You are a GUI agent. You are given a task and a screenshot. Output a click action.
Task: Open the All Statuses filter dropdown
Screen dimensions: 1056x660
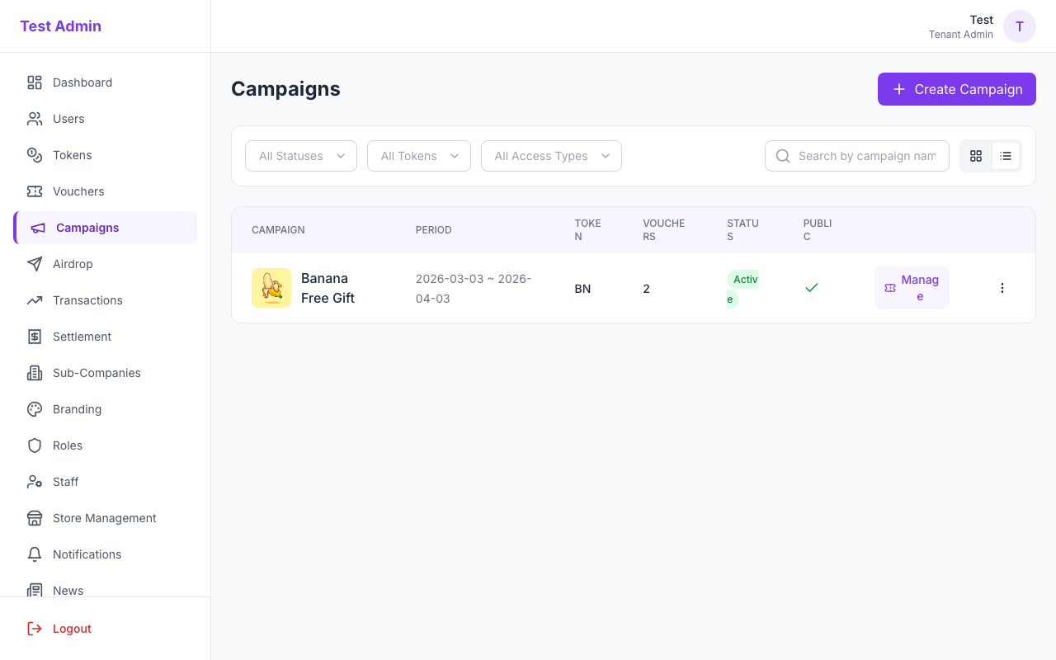pos(300,156)
